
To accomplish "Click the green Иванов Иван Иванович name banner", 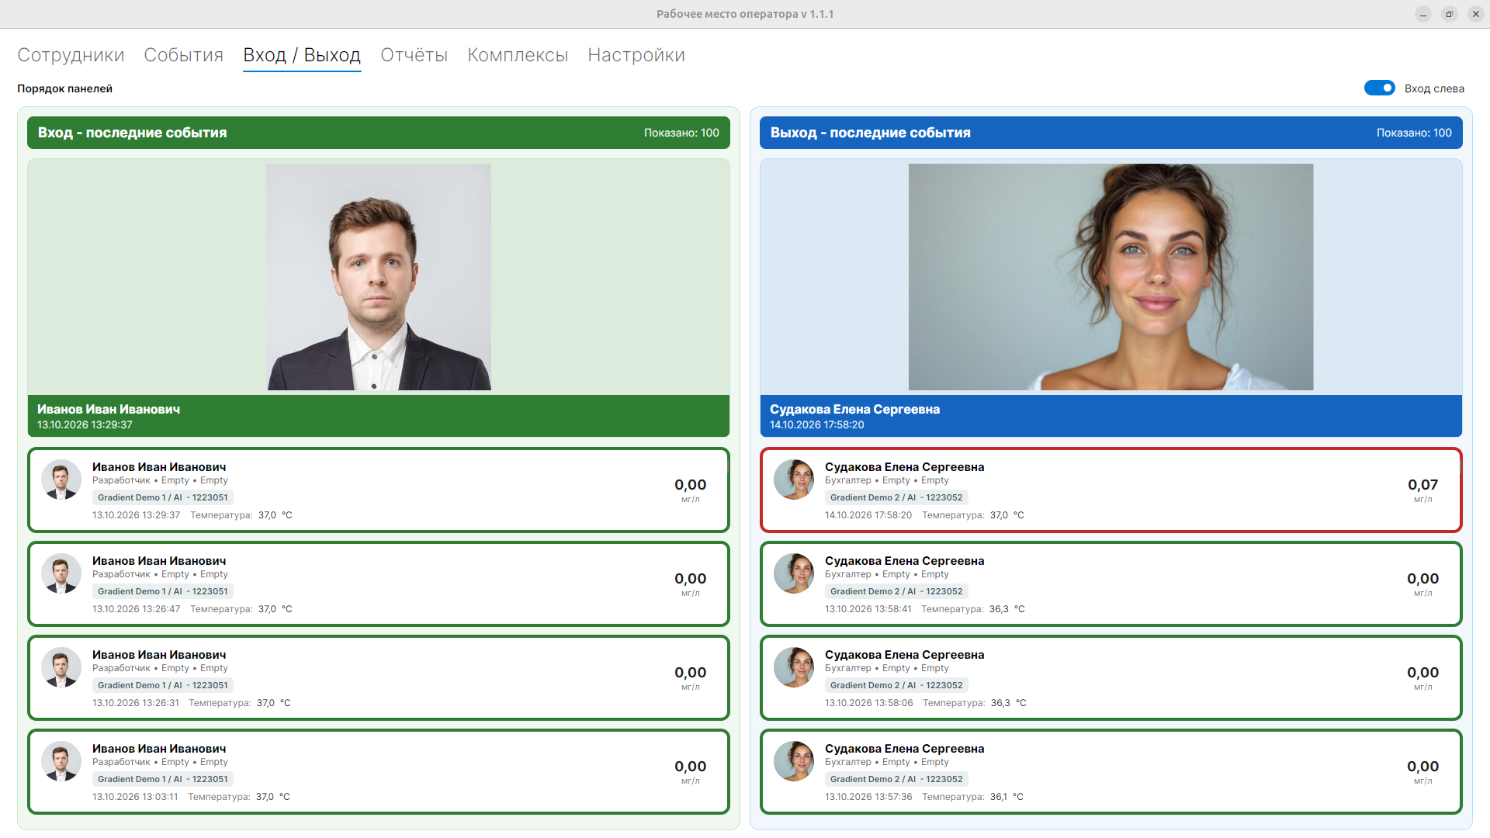I will (379, 416).
